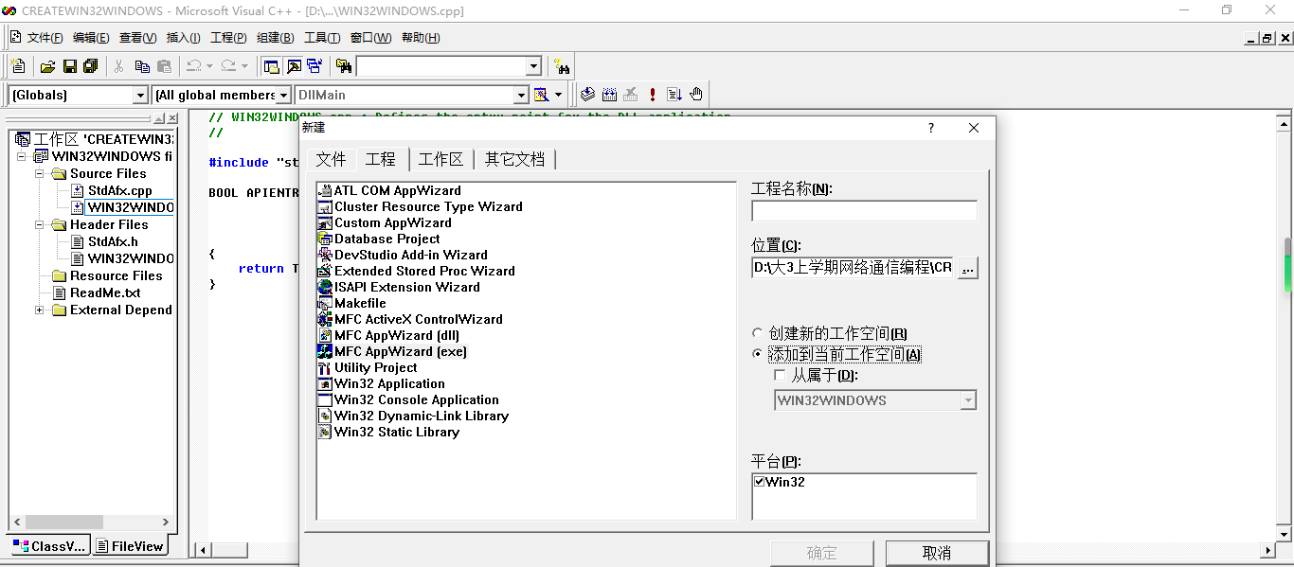
Task: Open the 组建(B) menu
Action: pos(275,38)
